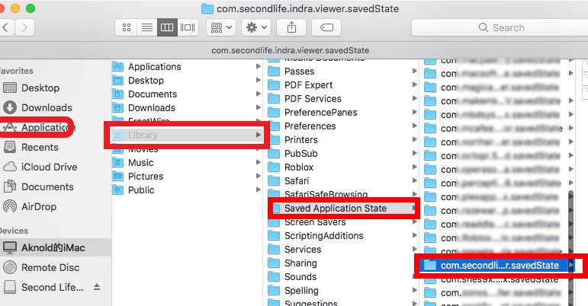This screenshot has width=588, height=306.
Task: Click com.secondlife.indra.viewer.savedState path bar label
Action: [291, 50]
